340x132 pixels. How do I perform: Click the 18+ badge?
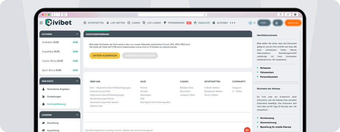[247, 130]
